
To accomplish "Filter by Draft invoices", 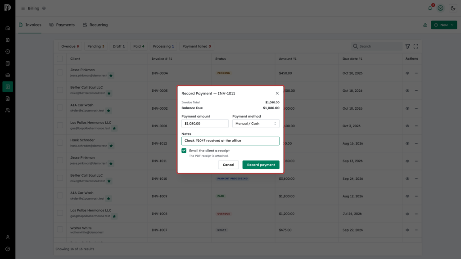I will tap(119, 46).
